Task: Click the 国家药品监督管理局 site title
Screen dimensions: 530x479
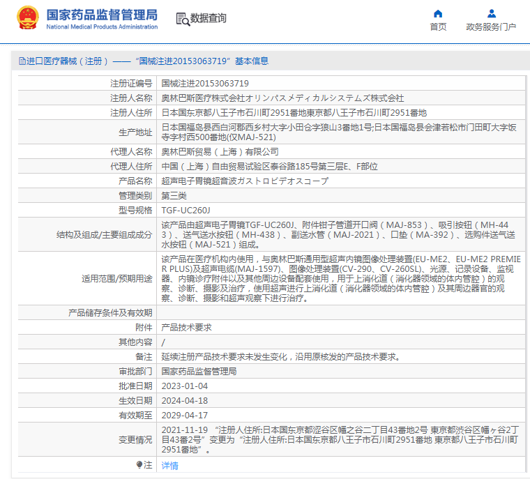Action: 102,15
